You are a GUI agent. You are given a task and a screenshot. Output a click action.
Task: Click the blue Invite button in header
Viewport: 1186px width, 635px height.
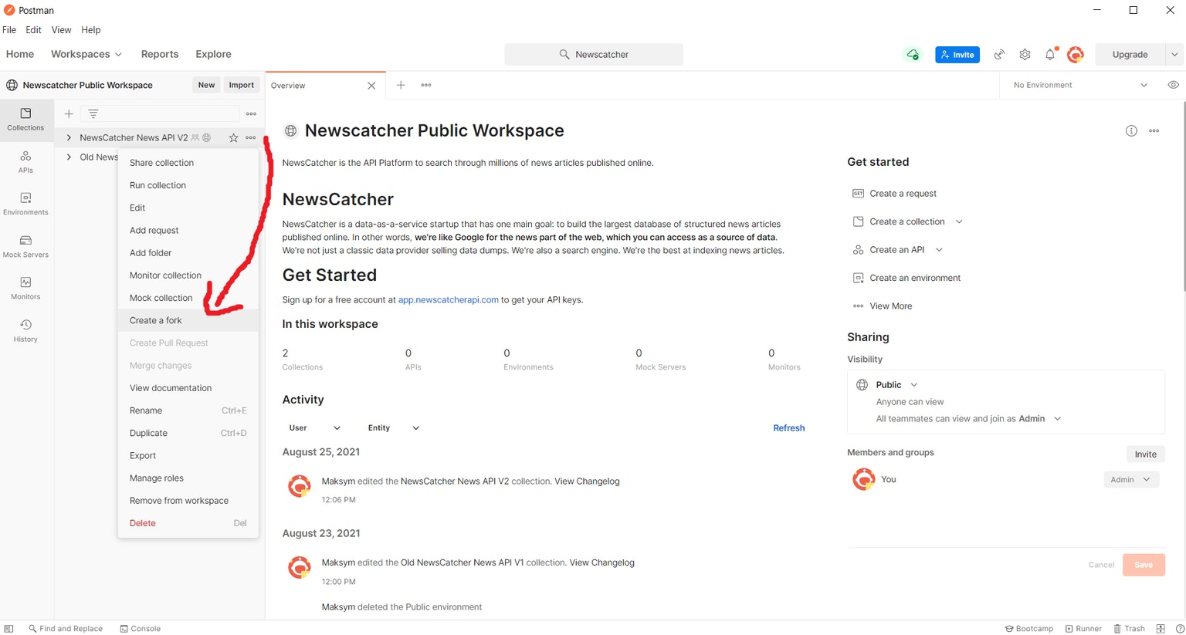coord(957,54)
